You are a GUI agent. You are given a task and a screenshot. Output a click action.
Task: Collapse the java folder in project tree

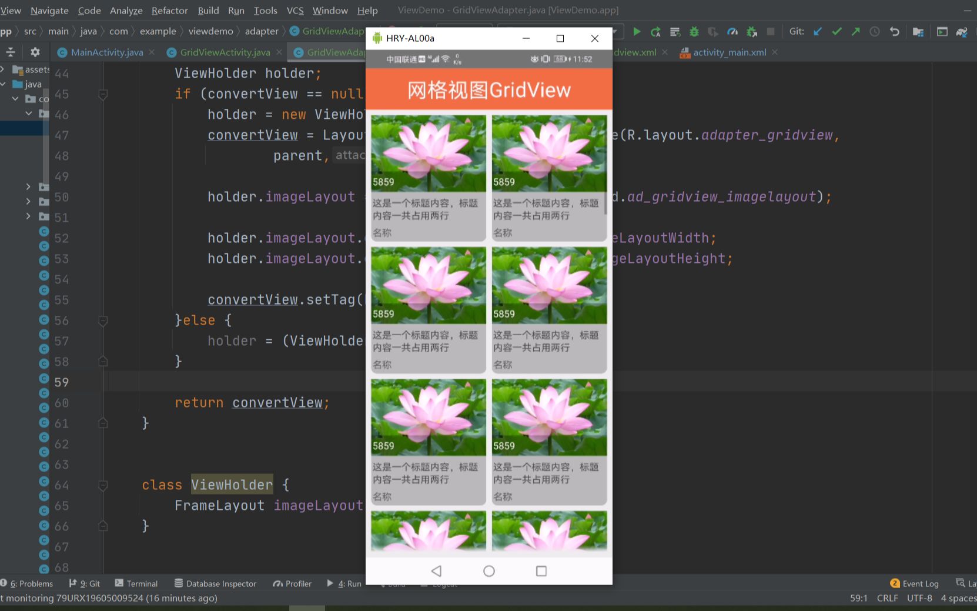tap(3, 84)
